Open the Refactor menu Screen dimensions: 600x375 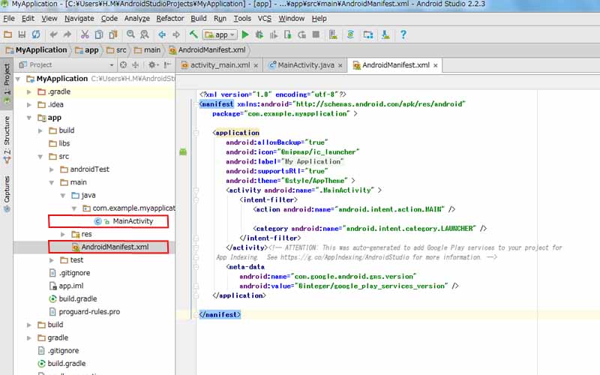pos(170,18)
